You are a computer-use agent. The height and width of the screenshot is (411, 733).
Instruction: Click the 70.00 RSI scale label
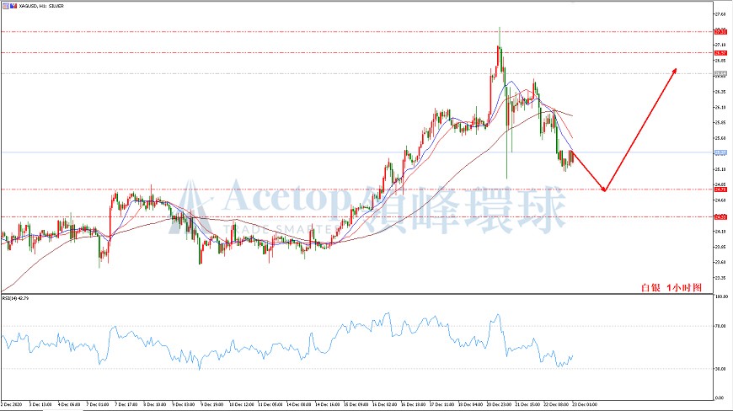[x=720, y=326]
